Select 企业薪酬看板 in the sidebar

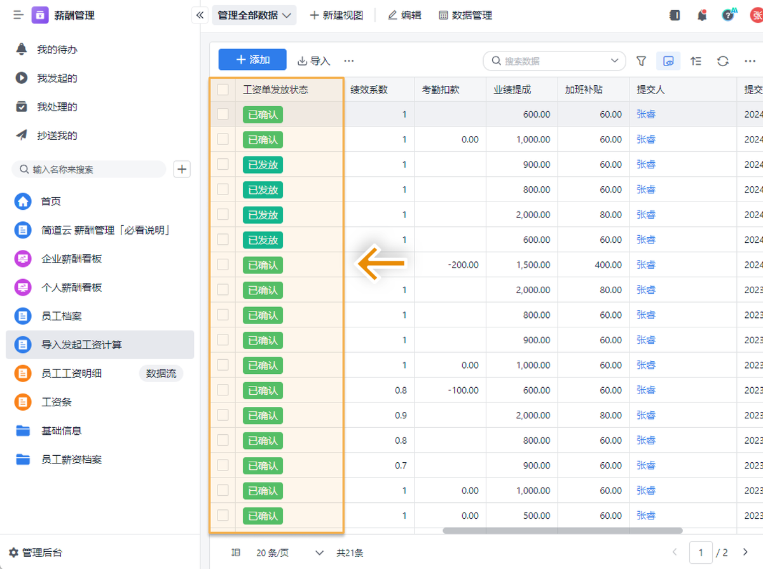[x=71, y=259]
